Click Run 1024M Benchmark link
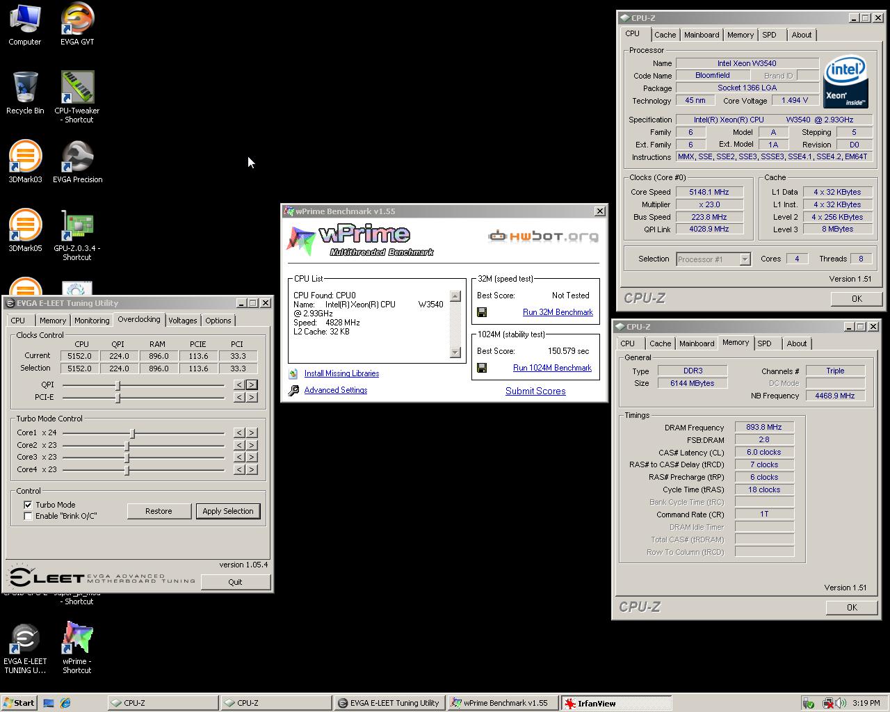The height and width of the screenshot is (712, 890). 552,368
